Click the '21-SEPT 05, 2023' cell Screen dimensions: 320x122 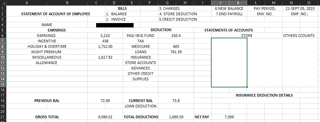coord(300,8)
